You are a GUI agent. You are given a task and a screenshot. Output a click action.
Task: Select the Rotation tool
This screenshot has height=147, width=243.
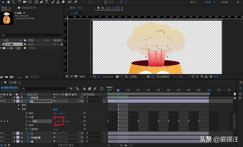click(x=20, y=2)
